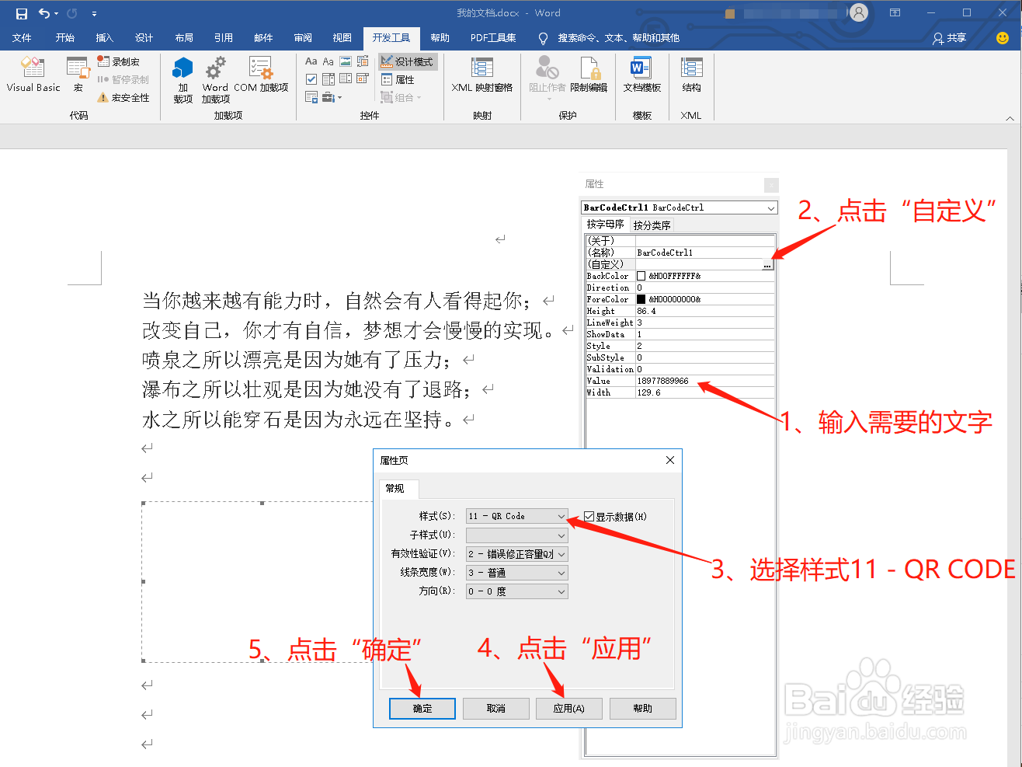The width and height of the screenshot is (1022, 767).
Task: Open COM 加载项 dialog
Action: point(261,75)
